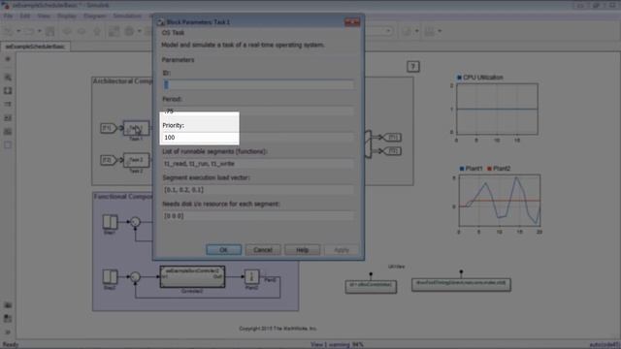Click the Area box palette icon
The width and height of the screenshot is (621, 349).
point(8,144)
